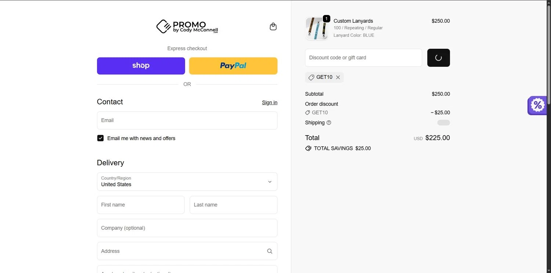Click the Custom Lanyards product thumbnail
Screen dimensions: 551x273
[x=317, y=28]
